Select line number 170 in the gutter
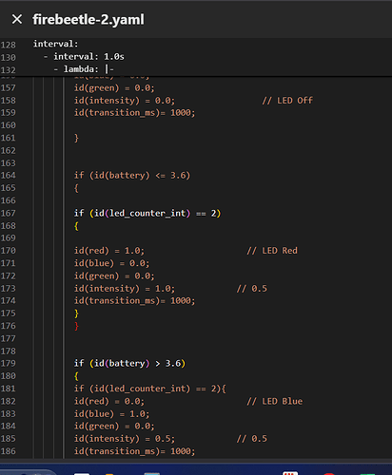 [8, 251]
